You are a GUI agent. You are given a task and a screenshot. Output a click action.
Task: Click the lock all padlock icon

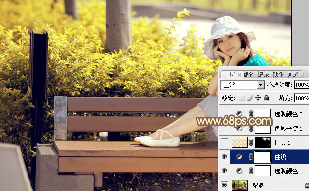click(266, 98)
